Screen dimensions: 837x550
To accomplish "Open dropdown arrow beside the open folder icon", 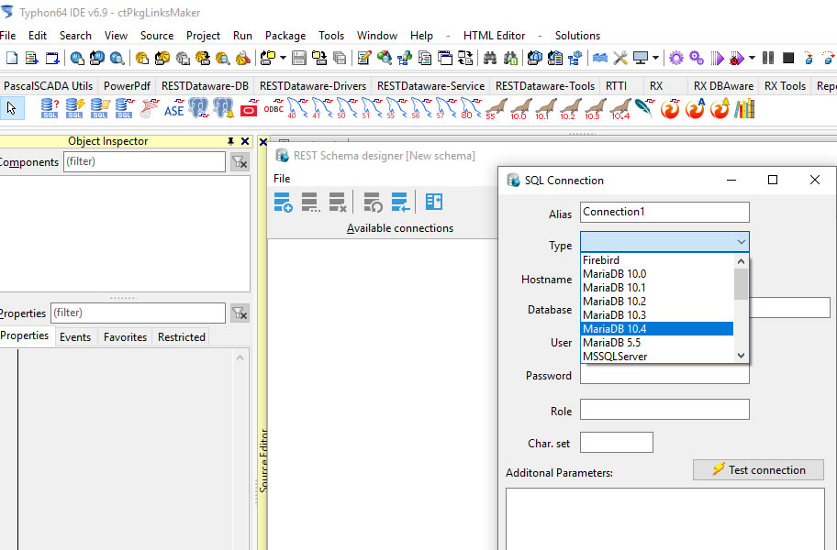I will pyautogui.click(x=283, y=58).
